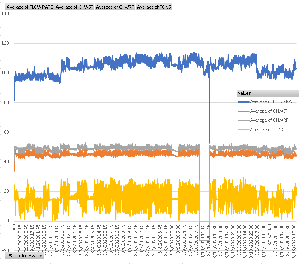
Task: Click the 3/15/2020 date label on the horizontal axis
Action: 270,235
